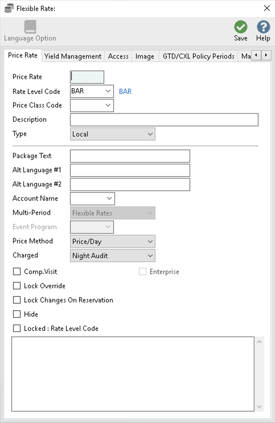Click the green Save checkmark icon
Viewport: 275px width, 423px height.
coord(241,27)
